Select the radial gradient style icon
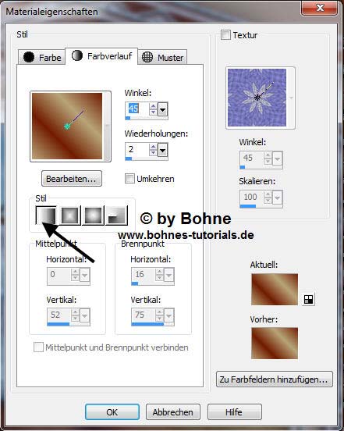 [x=117, y=215]
